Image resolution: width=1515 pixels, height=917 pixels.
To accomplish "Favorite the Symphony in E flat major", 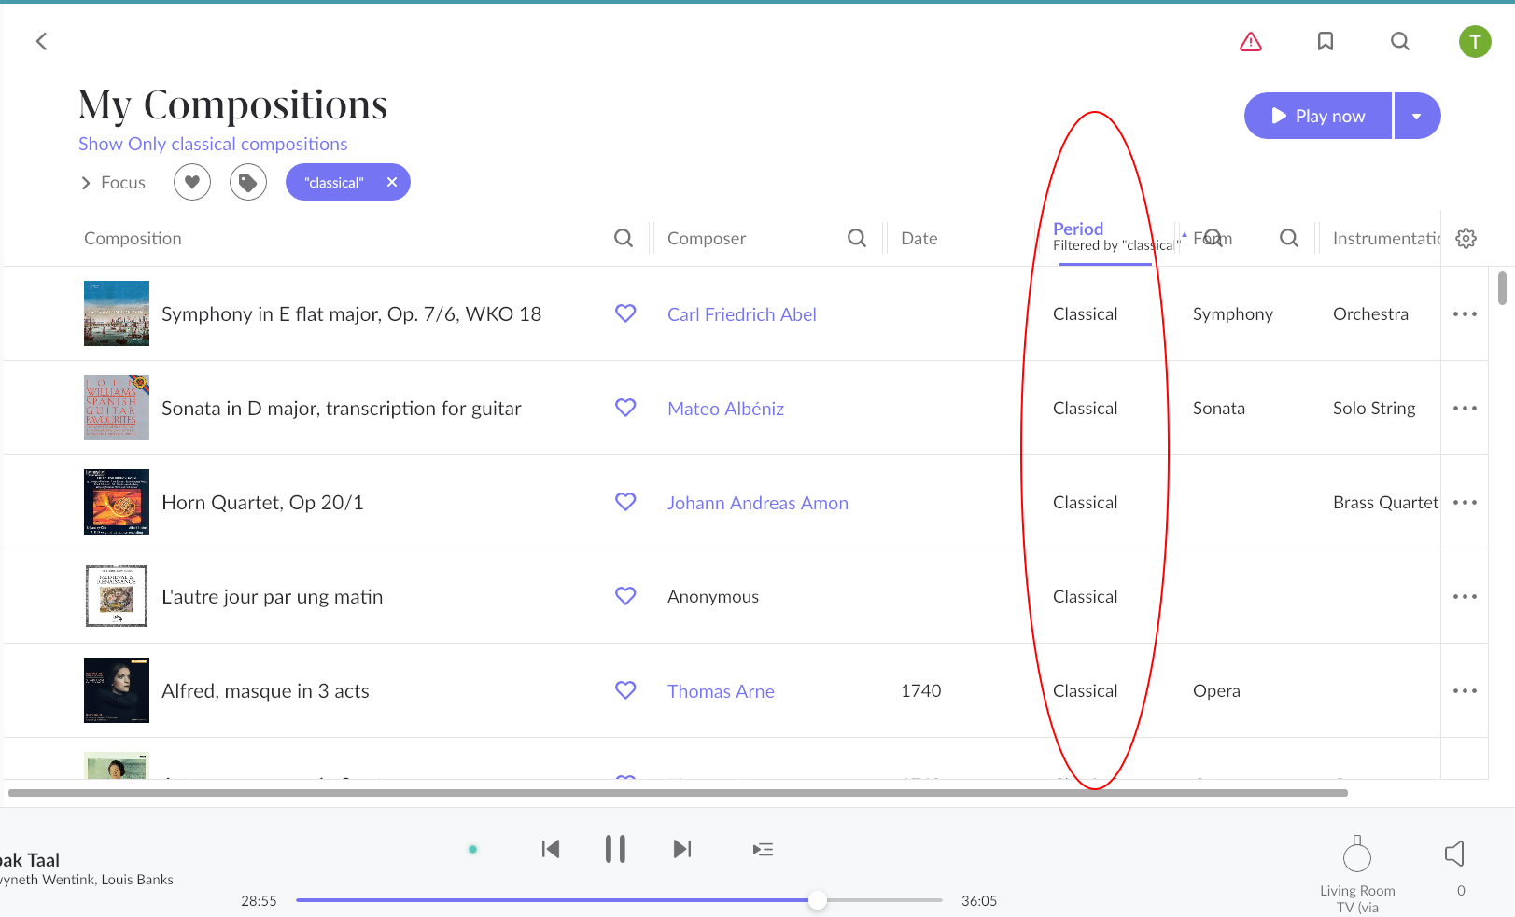I will pos(625,313).
